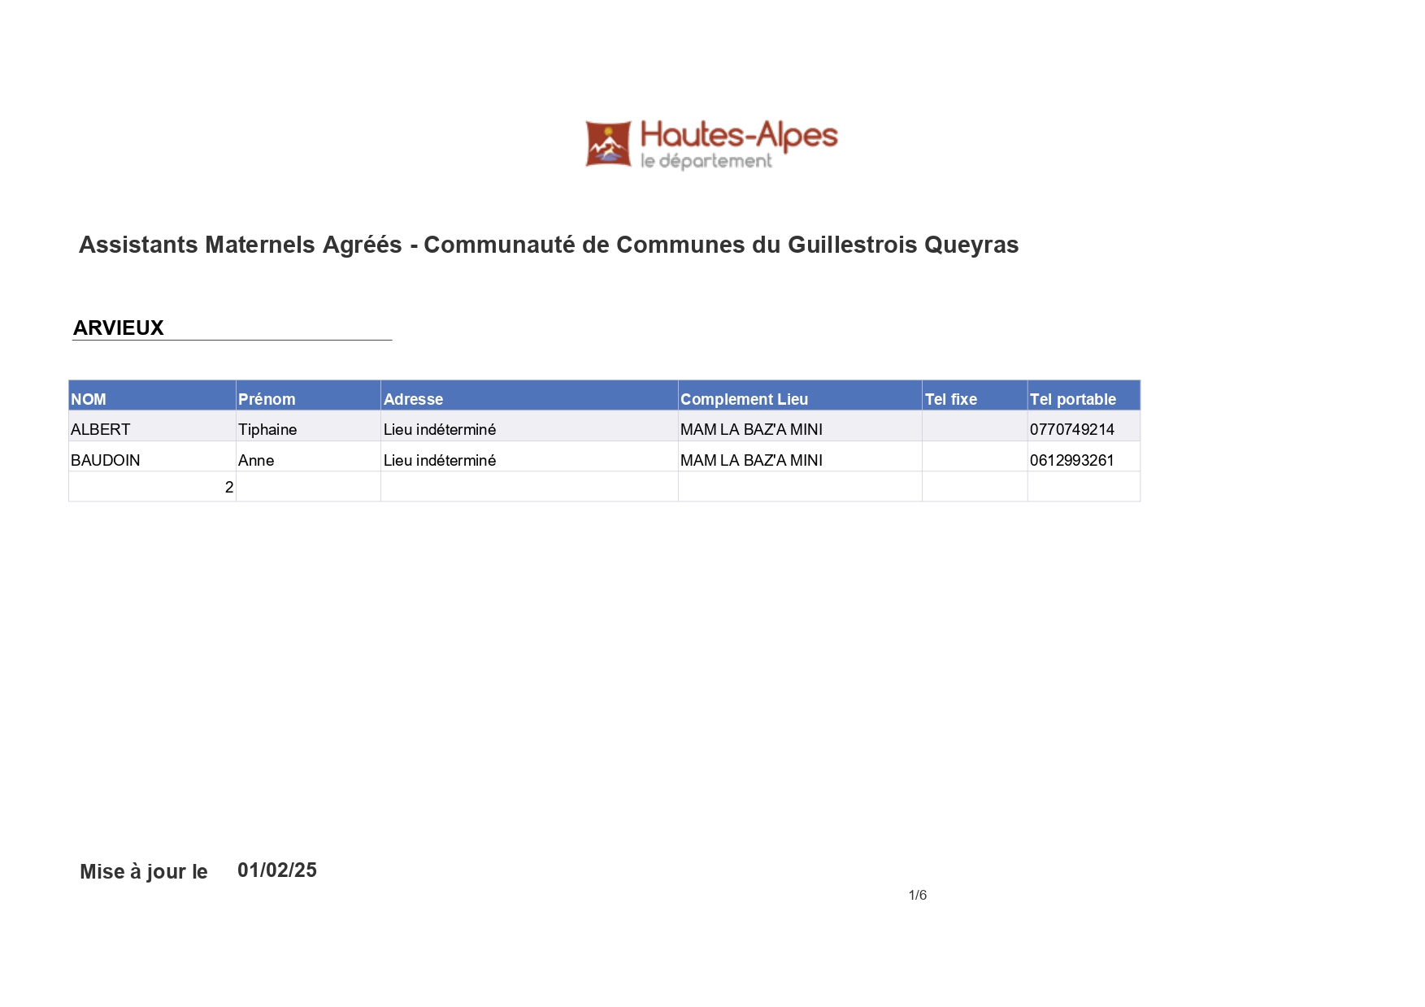Click the empty Tel fixe cell for ALBERT
Image resolution: width=1425 pixels, height=1007 pixels.
975,427
